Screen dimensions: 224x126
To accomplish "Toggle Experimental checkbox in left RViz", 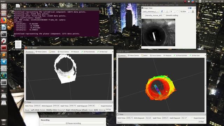I will click(x=99, y=106).
